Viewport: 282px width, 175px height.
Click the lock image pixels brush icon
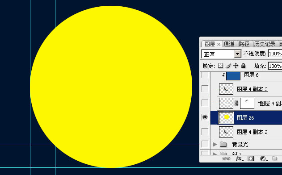228,66
